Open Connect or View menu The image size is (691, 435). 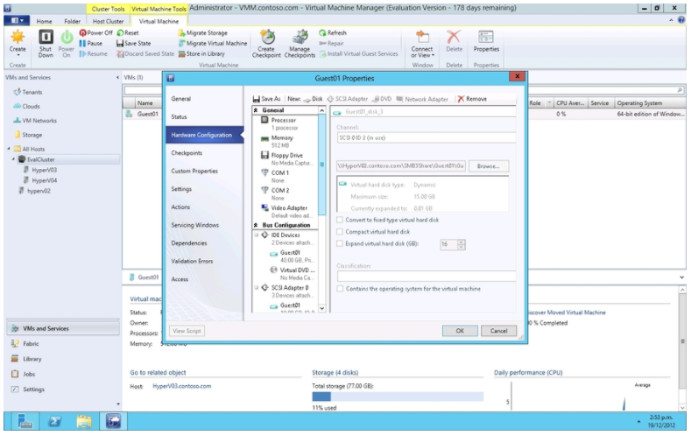tap(422, 43)
